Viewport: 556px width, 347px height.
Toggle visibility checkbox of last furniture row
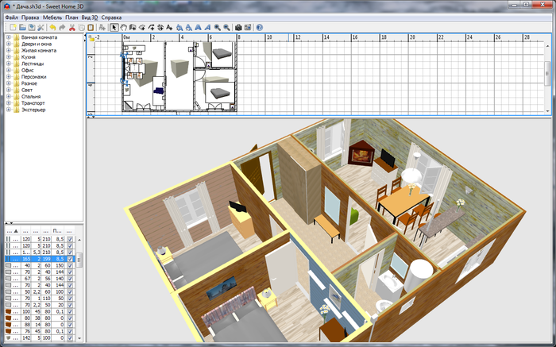[x=70, y=337]
